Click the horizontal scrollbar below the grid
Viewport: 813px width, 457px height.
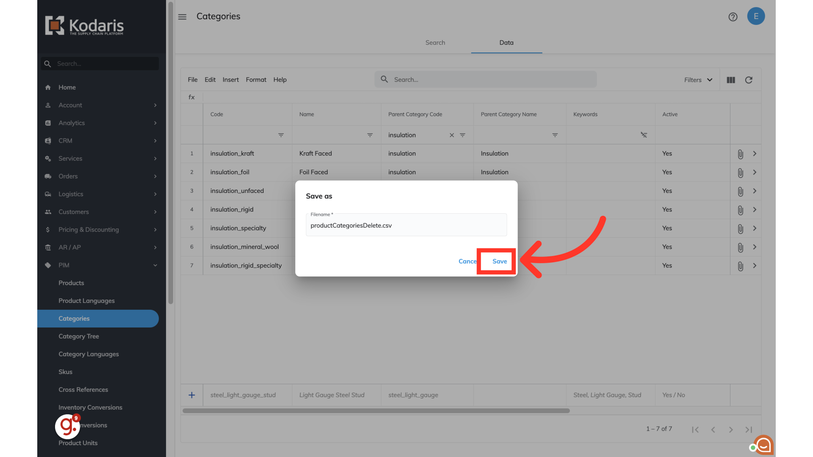tap(376, 410)
